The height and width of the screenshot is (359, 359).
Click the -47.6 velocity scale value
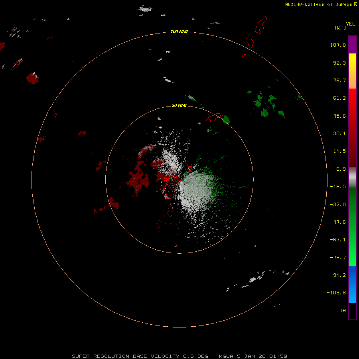pos(338,222)
